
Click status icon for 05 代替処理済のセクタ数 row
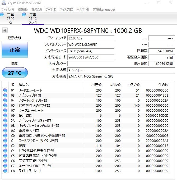click(5, 105)
